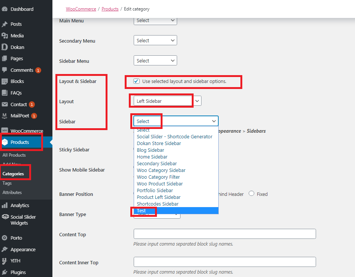
Task: Click the Dashboard gauge icon
Action: (x=4, y=9)
